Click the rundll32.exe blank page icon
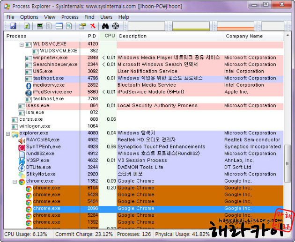 tap(22, 154)
